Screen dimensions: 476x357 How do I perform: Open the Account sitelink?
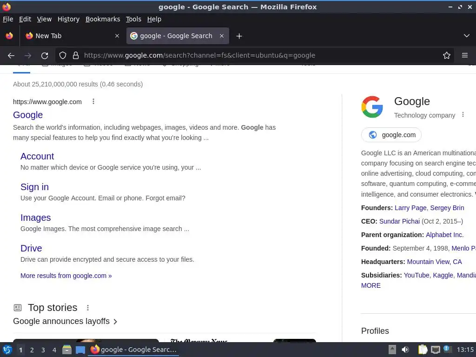37,156
